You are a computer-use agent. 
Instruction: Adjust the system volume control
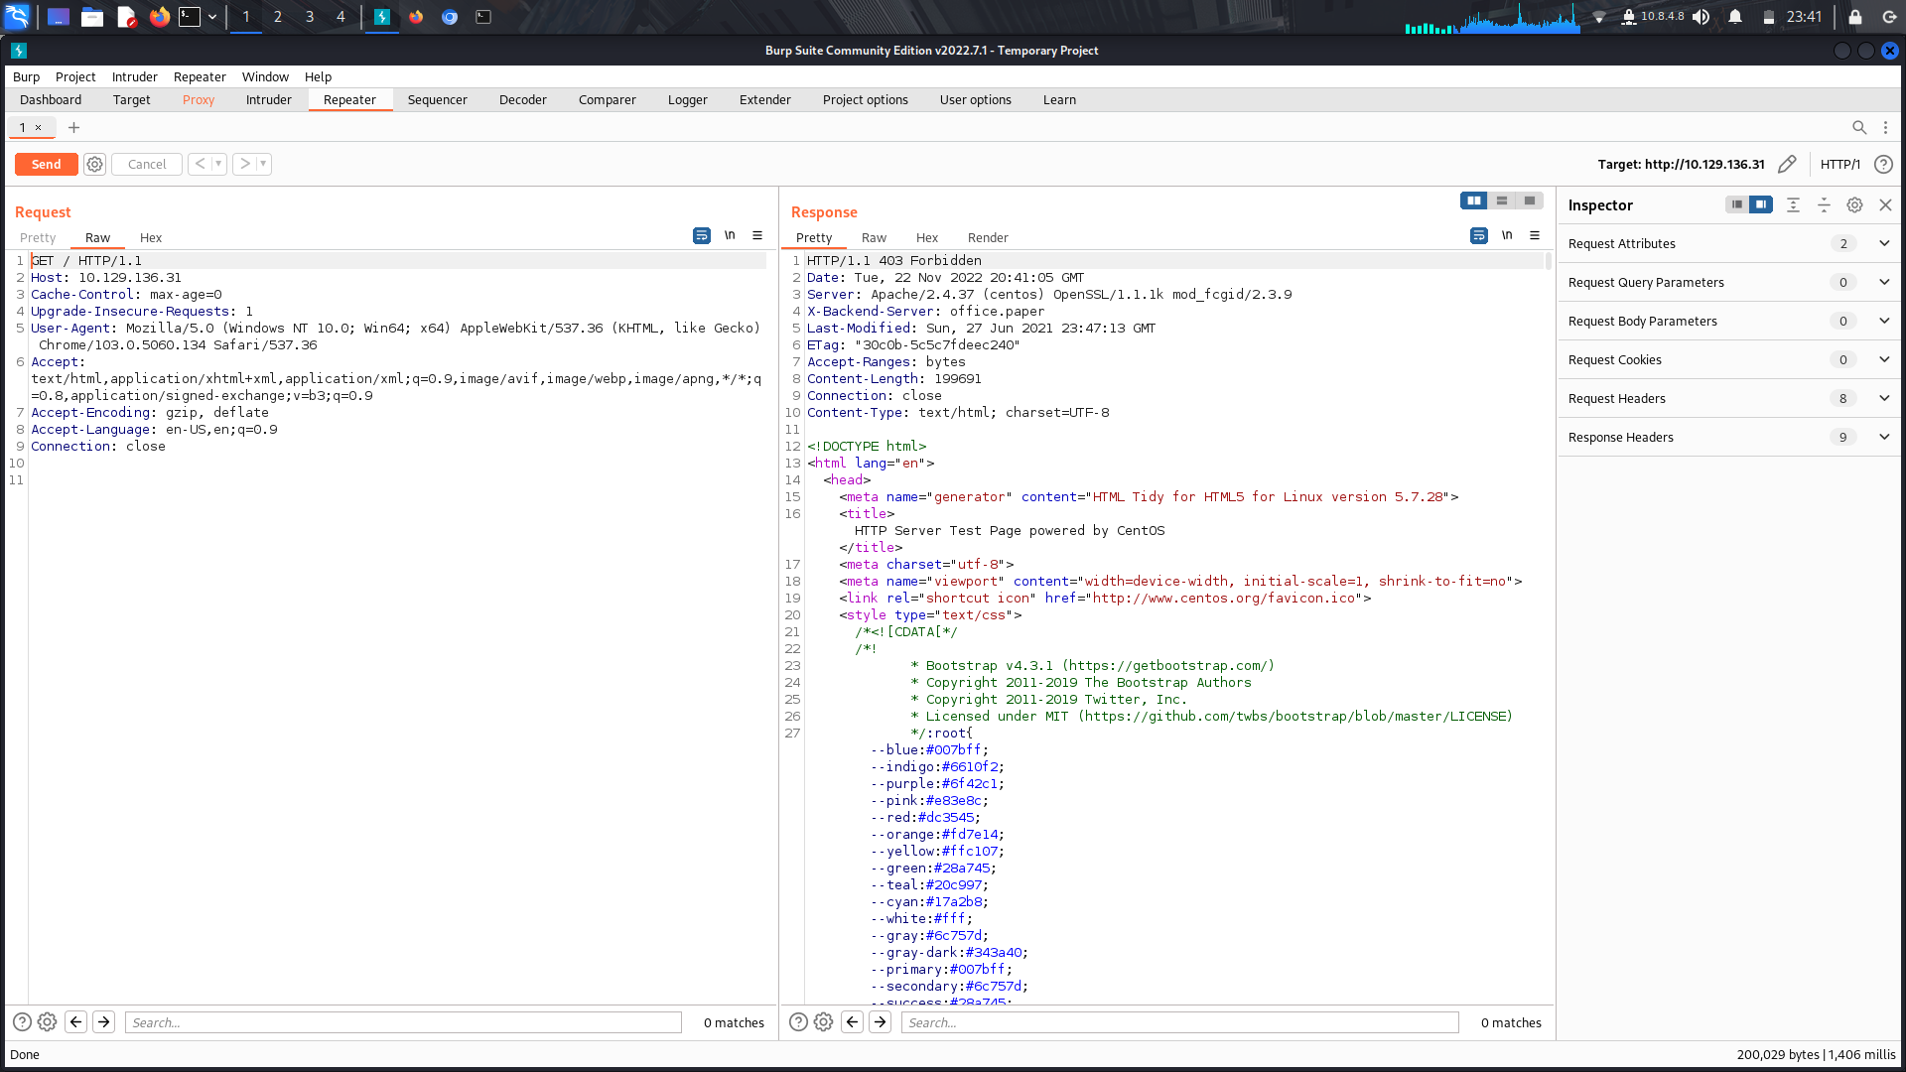click(x=1703, y=16)
